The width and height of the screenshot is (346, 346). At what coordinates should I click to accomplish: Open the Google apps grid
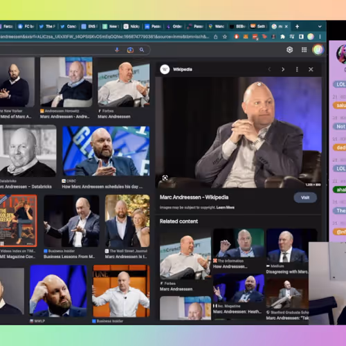(304, 50)
